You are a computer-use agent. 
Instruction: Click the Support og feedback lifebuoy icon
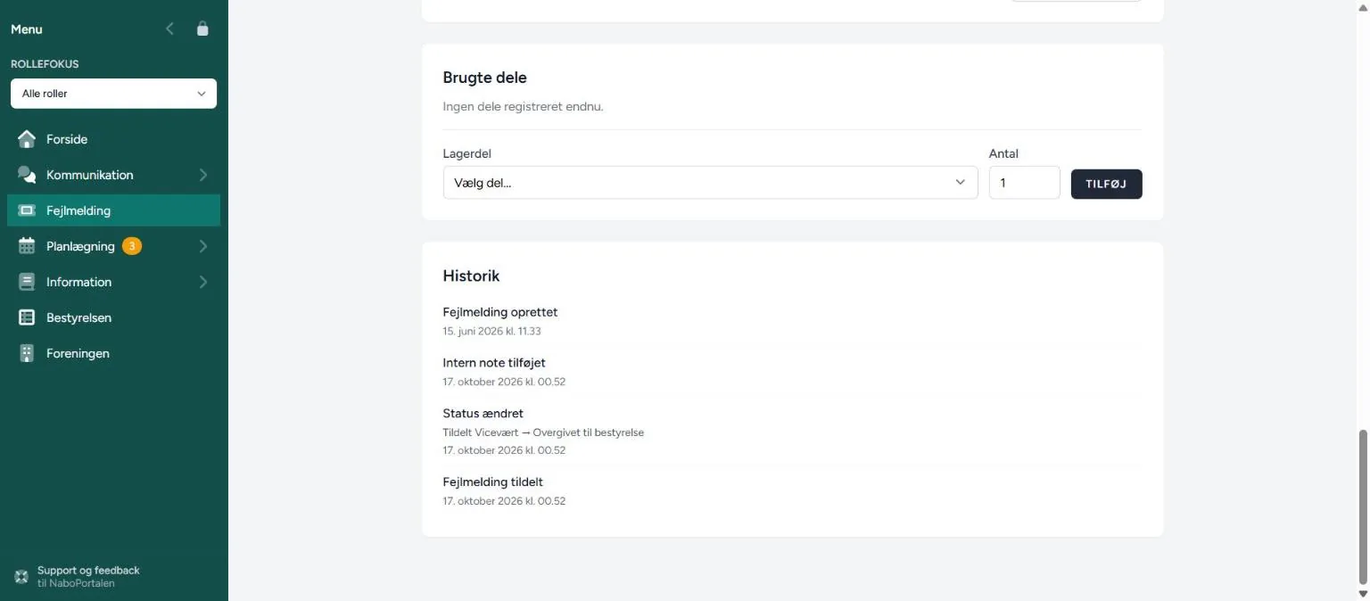[x=21, y=576]
